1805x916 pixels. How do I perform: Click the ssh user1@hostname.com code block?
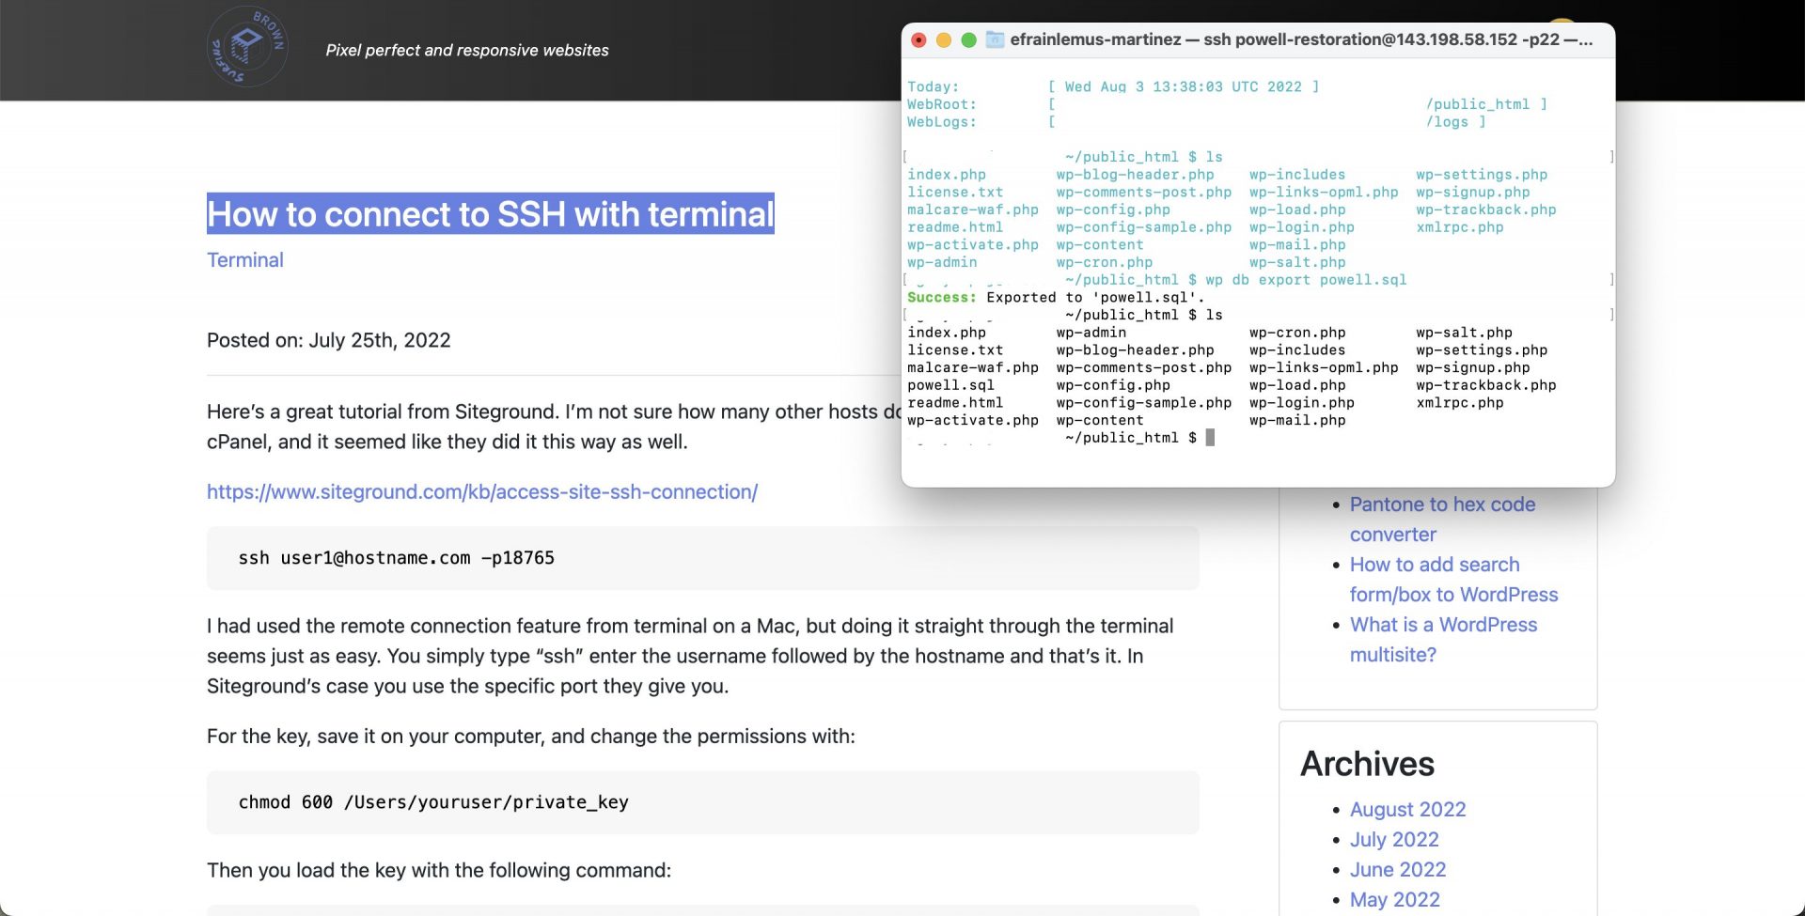coord(703,558)
